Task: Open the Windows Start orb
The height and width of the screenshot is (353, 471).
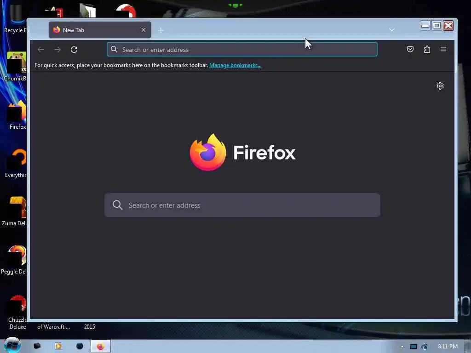Action: click(12, 345)
